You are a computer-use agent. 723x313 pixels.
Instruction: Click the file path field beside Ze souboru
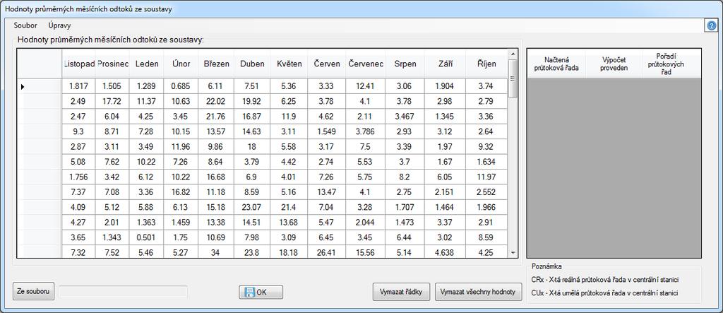pyautogui.click(x=123, y=292)
